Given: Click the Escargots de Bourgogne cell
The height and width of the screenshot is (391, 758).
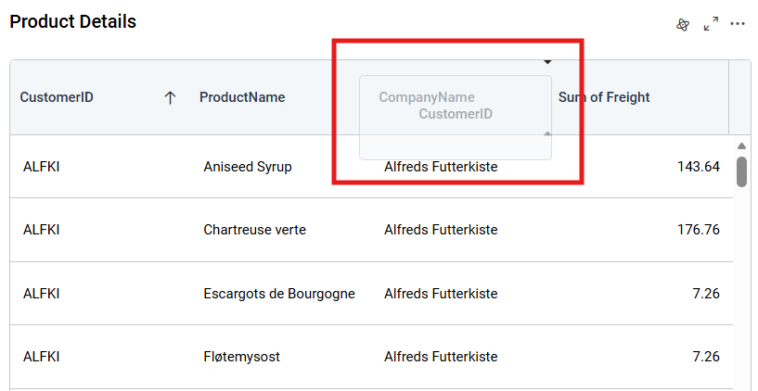Looking at the screenshot, I should click(279, 294).
